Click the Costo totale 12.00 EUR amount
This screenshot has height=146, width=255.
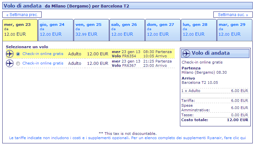(238, 120)
